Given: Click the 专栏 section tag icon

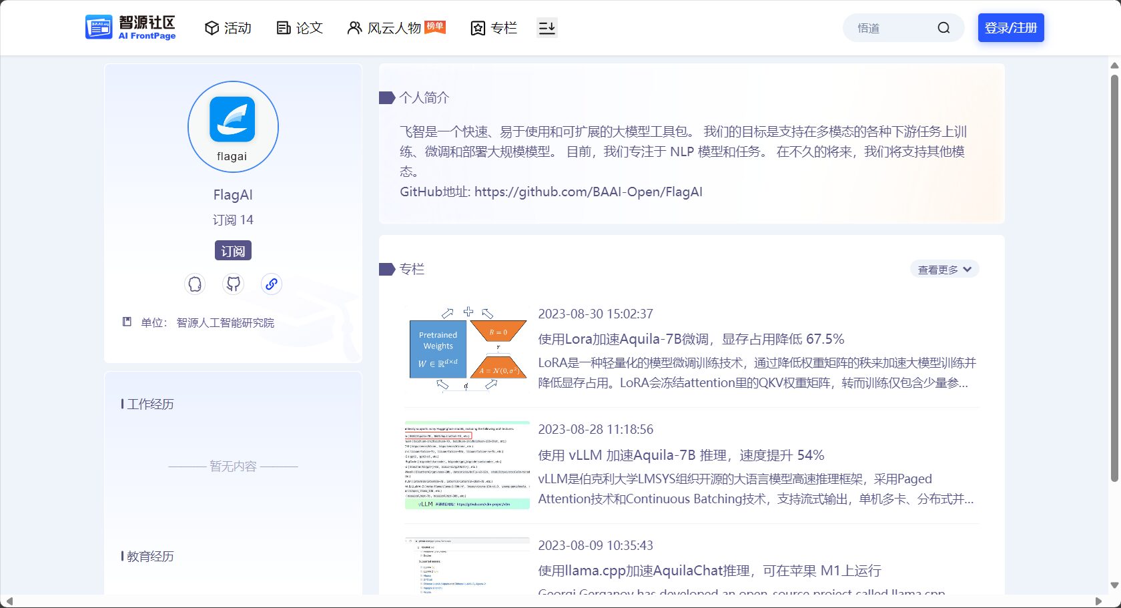Looking at the screenshot, I should click(387, 269).
